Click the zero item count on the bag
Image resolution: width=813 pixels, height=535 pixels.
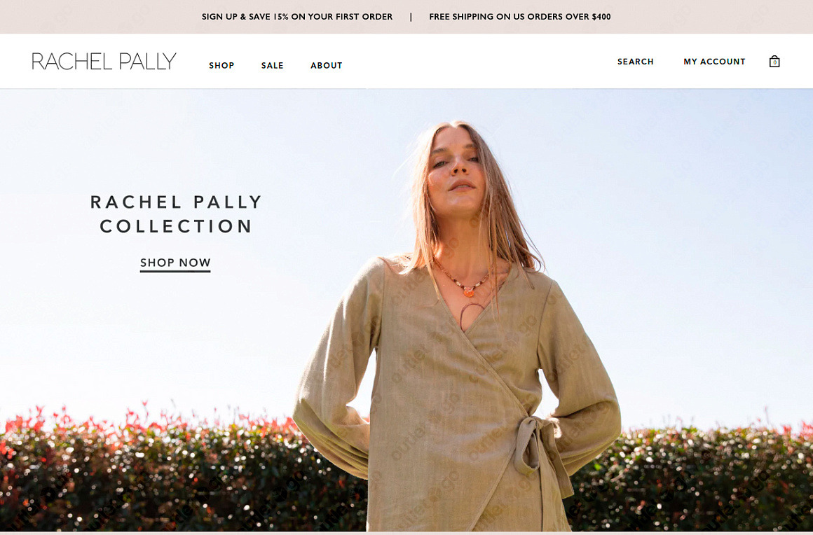pos(774,62)
